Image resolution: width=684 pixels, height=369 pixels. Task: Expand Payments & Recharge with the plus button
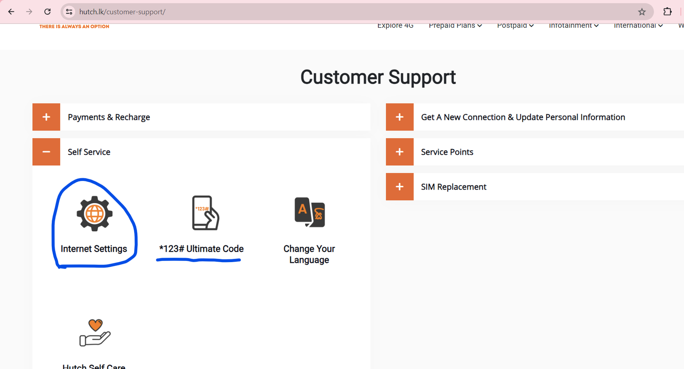coord(46,117)
